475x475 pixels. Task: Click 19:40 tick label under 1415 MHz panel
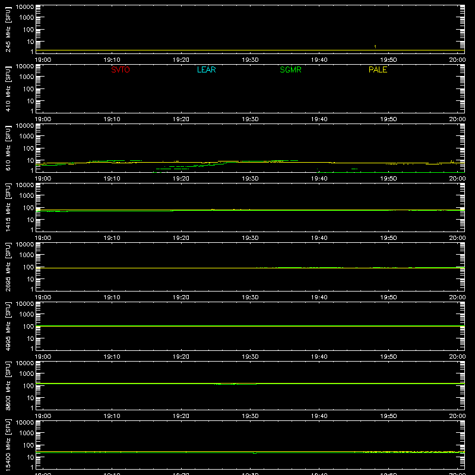click(319, 238)
